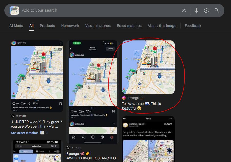Click the small thumbnail beside 'See exact matches'
This screenshot has width=231, height=162.
point(42,132)
